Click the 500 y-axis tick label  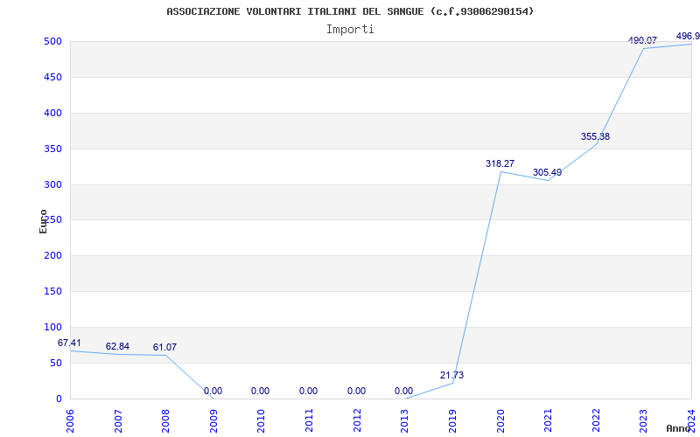tap(52, 41)
